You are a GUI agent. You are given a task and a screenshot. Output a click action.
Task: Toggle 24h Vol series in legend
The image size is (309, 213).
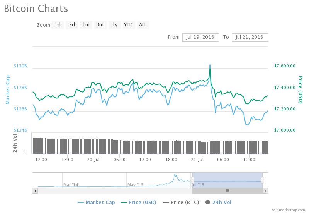coord(218,202)
